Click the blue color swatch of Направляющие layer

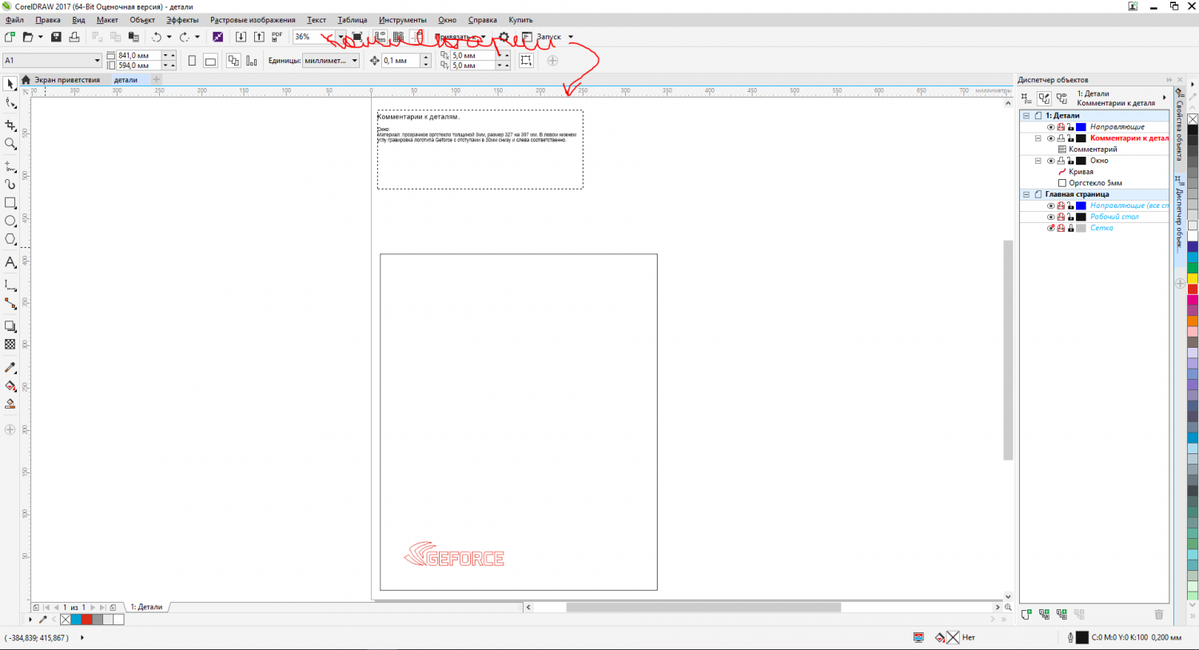pos(1081,127)
